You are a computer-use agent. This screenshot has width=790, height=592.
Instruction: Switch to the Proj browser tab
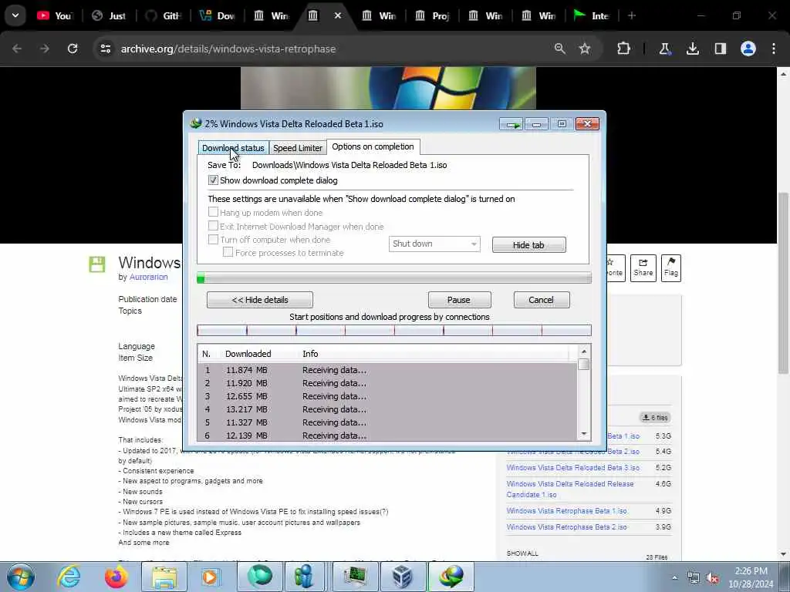tap(433, 15)
